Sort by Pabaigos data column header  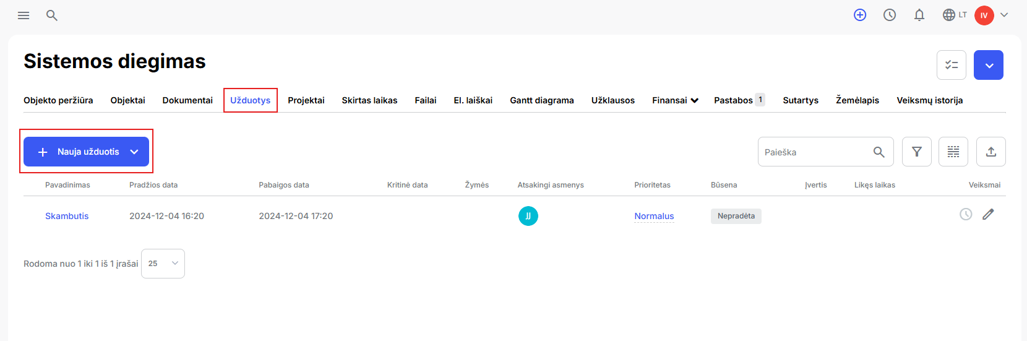click(x=284, y=185)
